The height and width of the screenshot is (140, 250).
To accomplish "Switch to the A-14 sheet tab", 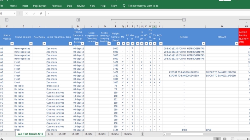I will click(x=51, y=134).
